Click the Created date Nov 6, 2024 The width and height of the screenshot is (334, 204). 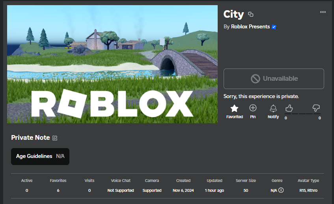(x=183, y=190)
